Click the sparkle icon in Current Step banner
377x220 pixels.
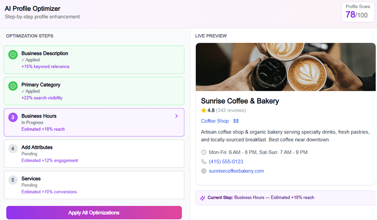click(x=202, y=198)
